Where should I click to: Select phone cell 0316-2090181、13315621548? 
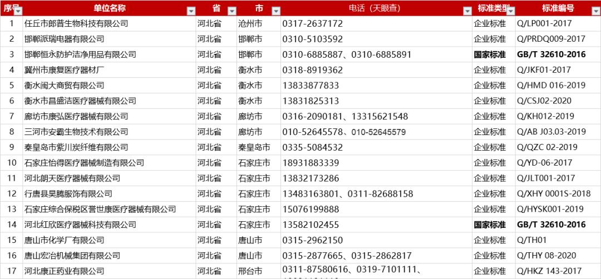(376, 116)
